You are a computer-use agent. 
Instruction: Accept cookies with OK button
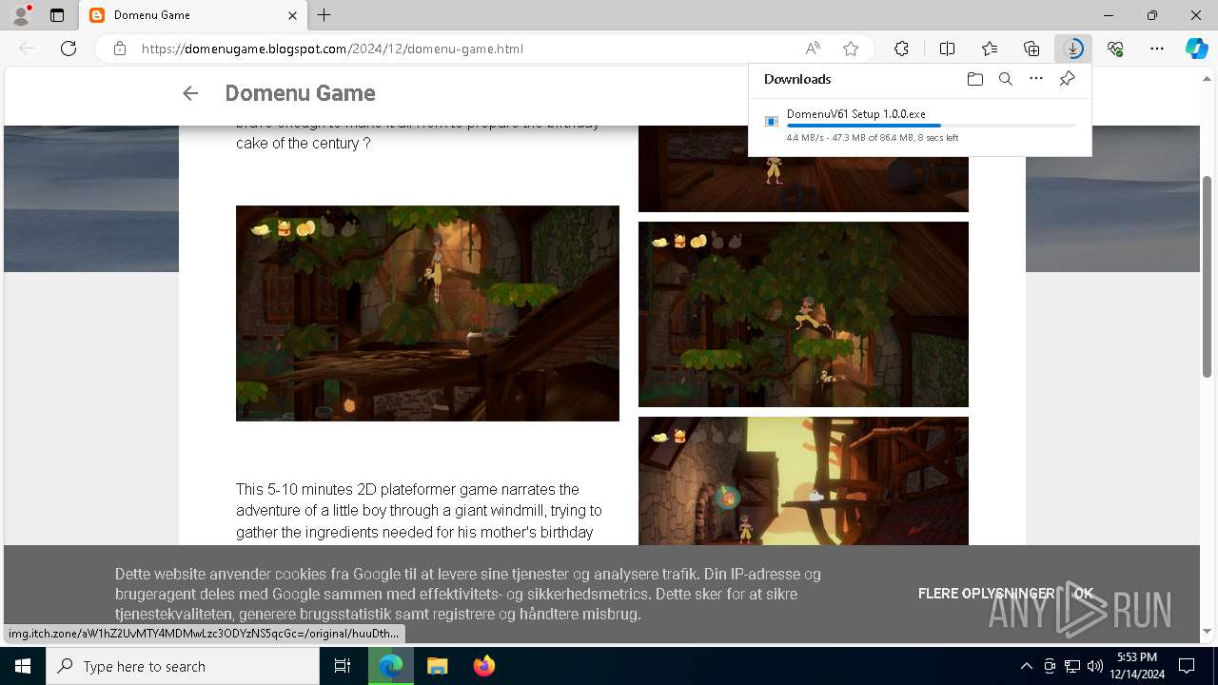click(x=1084, y=594)
